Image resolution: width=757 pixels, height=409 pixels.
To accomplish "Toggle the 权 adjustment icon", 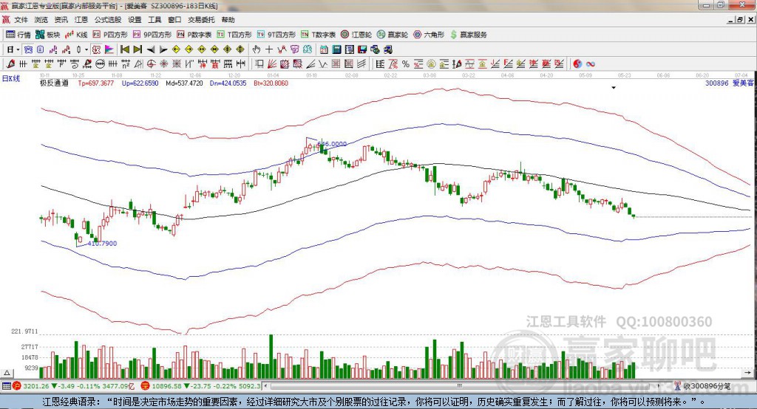I will point(96,49).
